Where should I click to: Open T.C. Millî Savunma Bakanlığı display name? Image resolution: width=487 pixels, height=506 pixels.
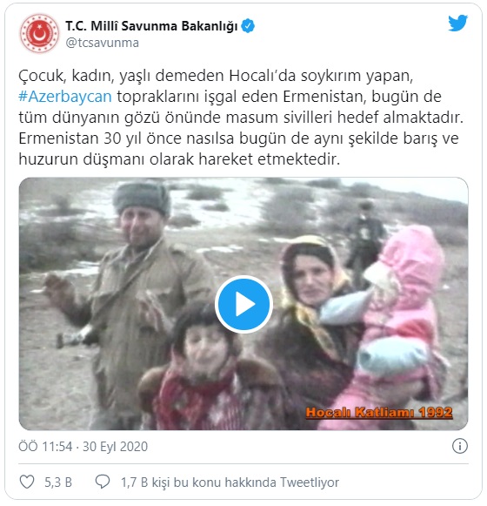point(151,26)
